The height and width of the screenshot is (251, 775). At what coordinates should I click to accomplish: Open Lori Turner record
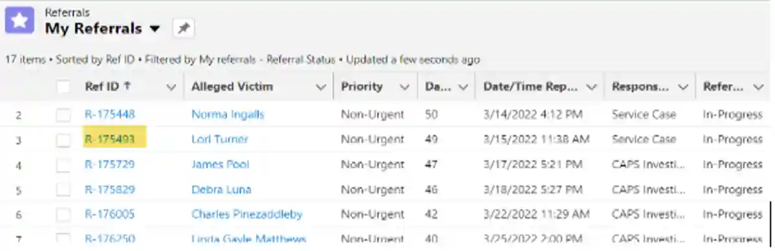click(220, 139)
